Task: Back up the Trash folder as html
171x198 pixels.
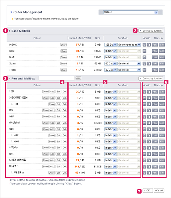Action: (155, 70)
